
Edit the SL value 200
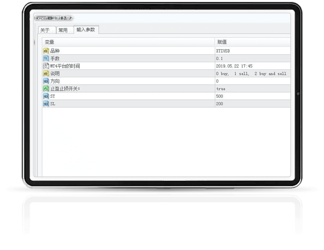[x=253, y=104]
